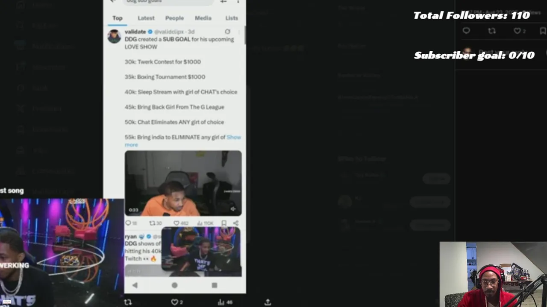Open the three-dot menu beside the search bar
Viewport: 547px width, 307px height.
[x=238, y=2]
